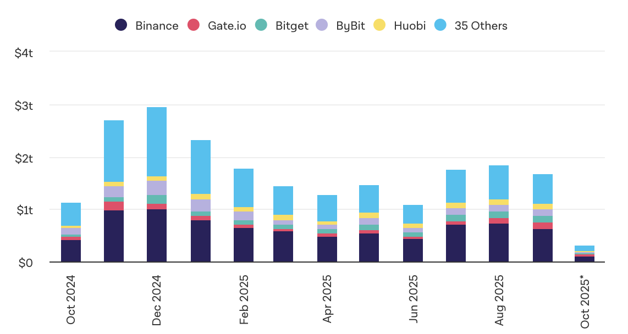Click the Binance legend color dot

121,25
